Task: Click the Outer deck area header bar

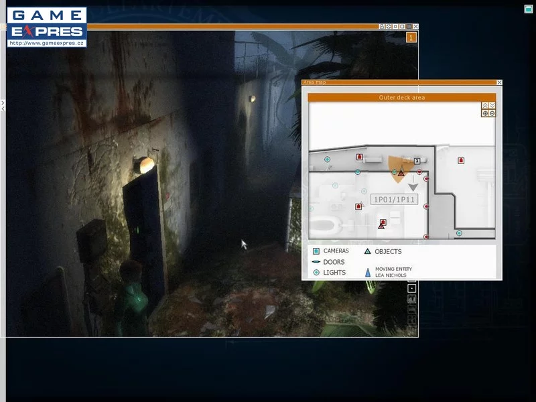Action: pos(401,98)
